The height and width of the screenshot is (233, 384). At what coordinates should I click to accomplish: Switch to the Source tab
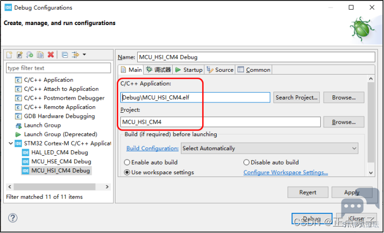220,70
